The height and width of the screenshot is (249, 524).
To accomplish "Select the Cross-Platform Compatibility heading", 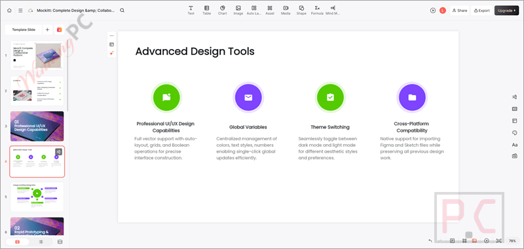I will click(x=411, y=127).
